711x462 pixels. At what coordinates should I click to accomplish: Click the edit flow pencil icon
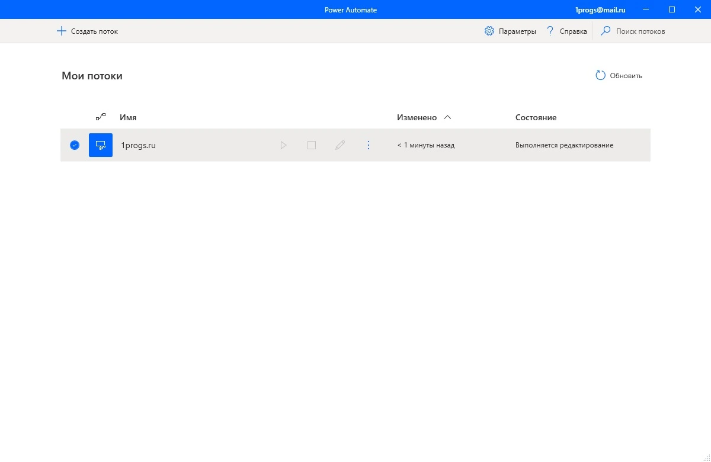340,145
